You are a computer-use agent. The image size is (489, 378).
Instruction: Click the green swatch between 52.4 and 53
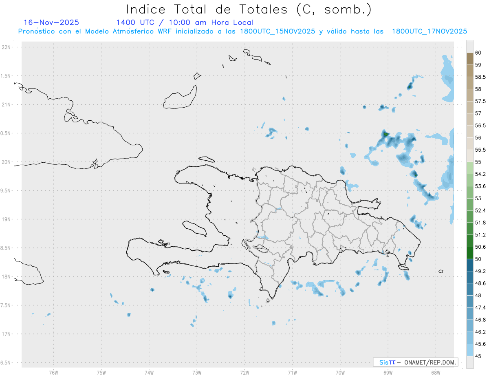470,204
